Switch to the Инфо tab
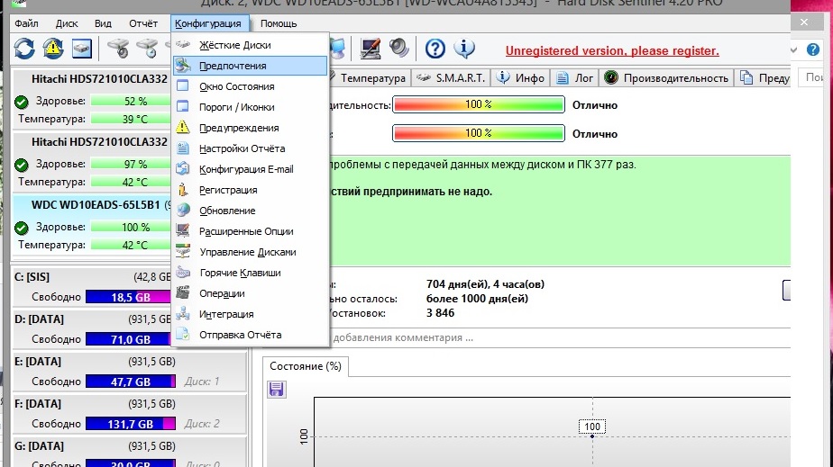833x467 pixels. click(520, 78)
